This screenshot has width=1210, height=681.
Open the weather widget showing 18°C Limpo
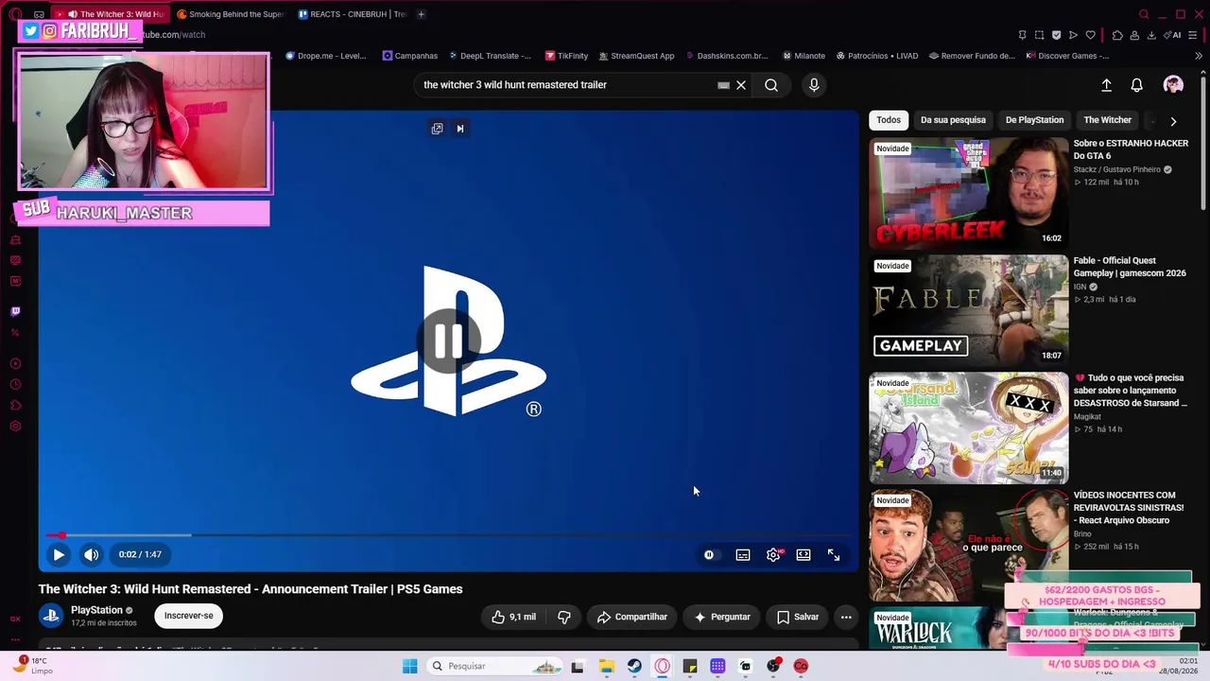pos(31,665)
